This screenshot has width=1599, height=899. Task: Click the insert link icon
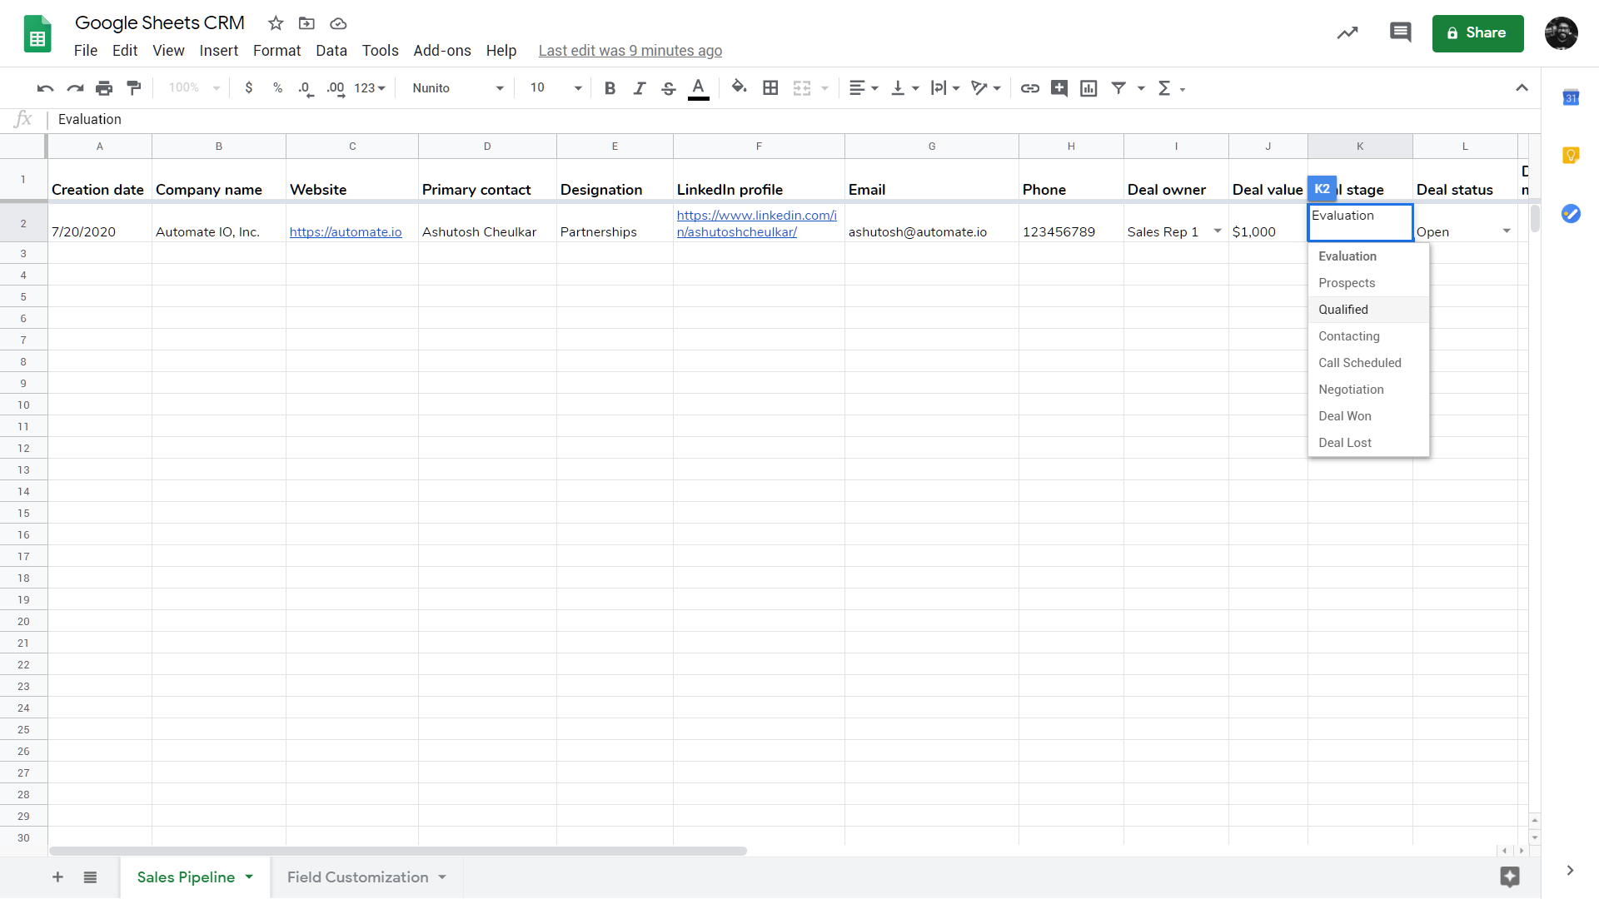point(1029,87)
